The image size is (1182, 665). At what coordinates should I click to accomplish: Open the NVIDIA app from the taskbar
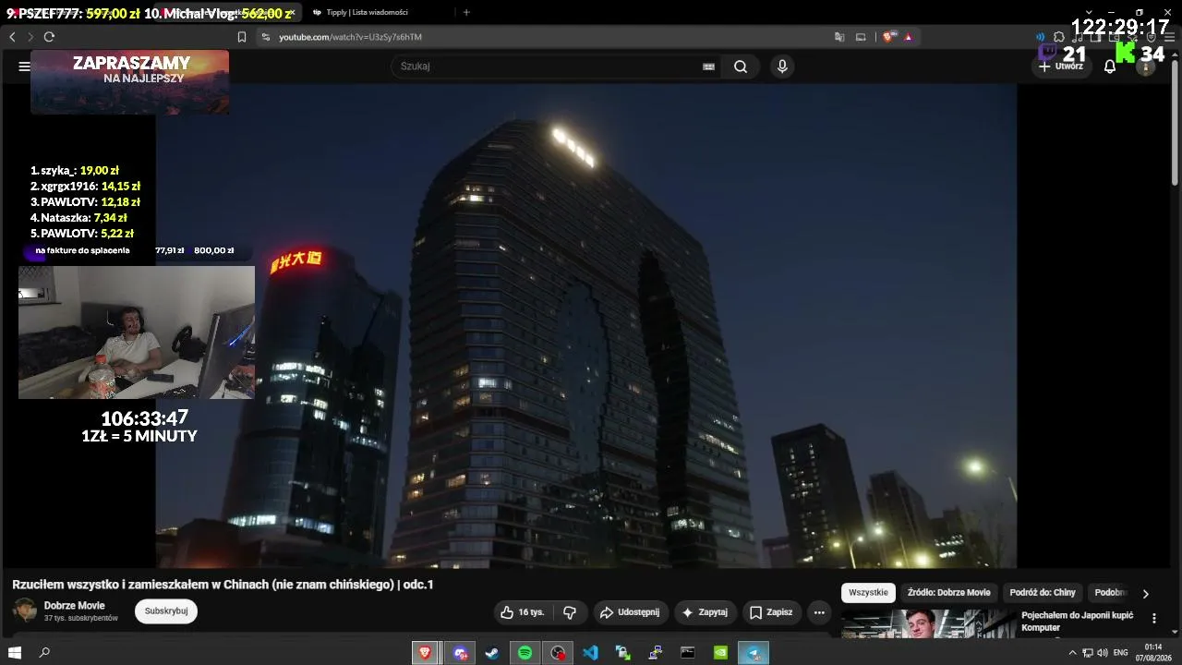tap(721, 652)
